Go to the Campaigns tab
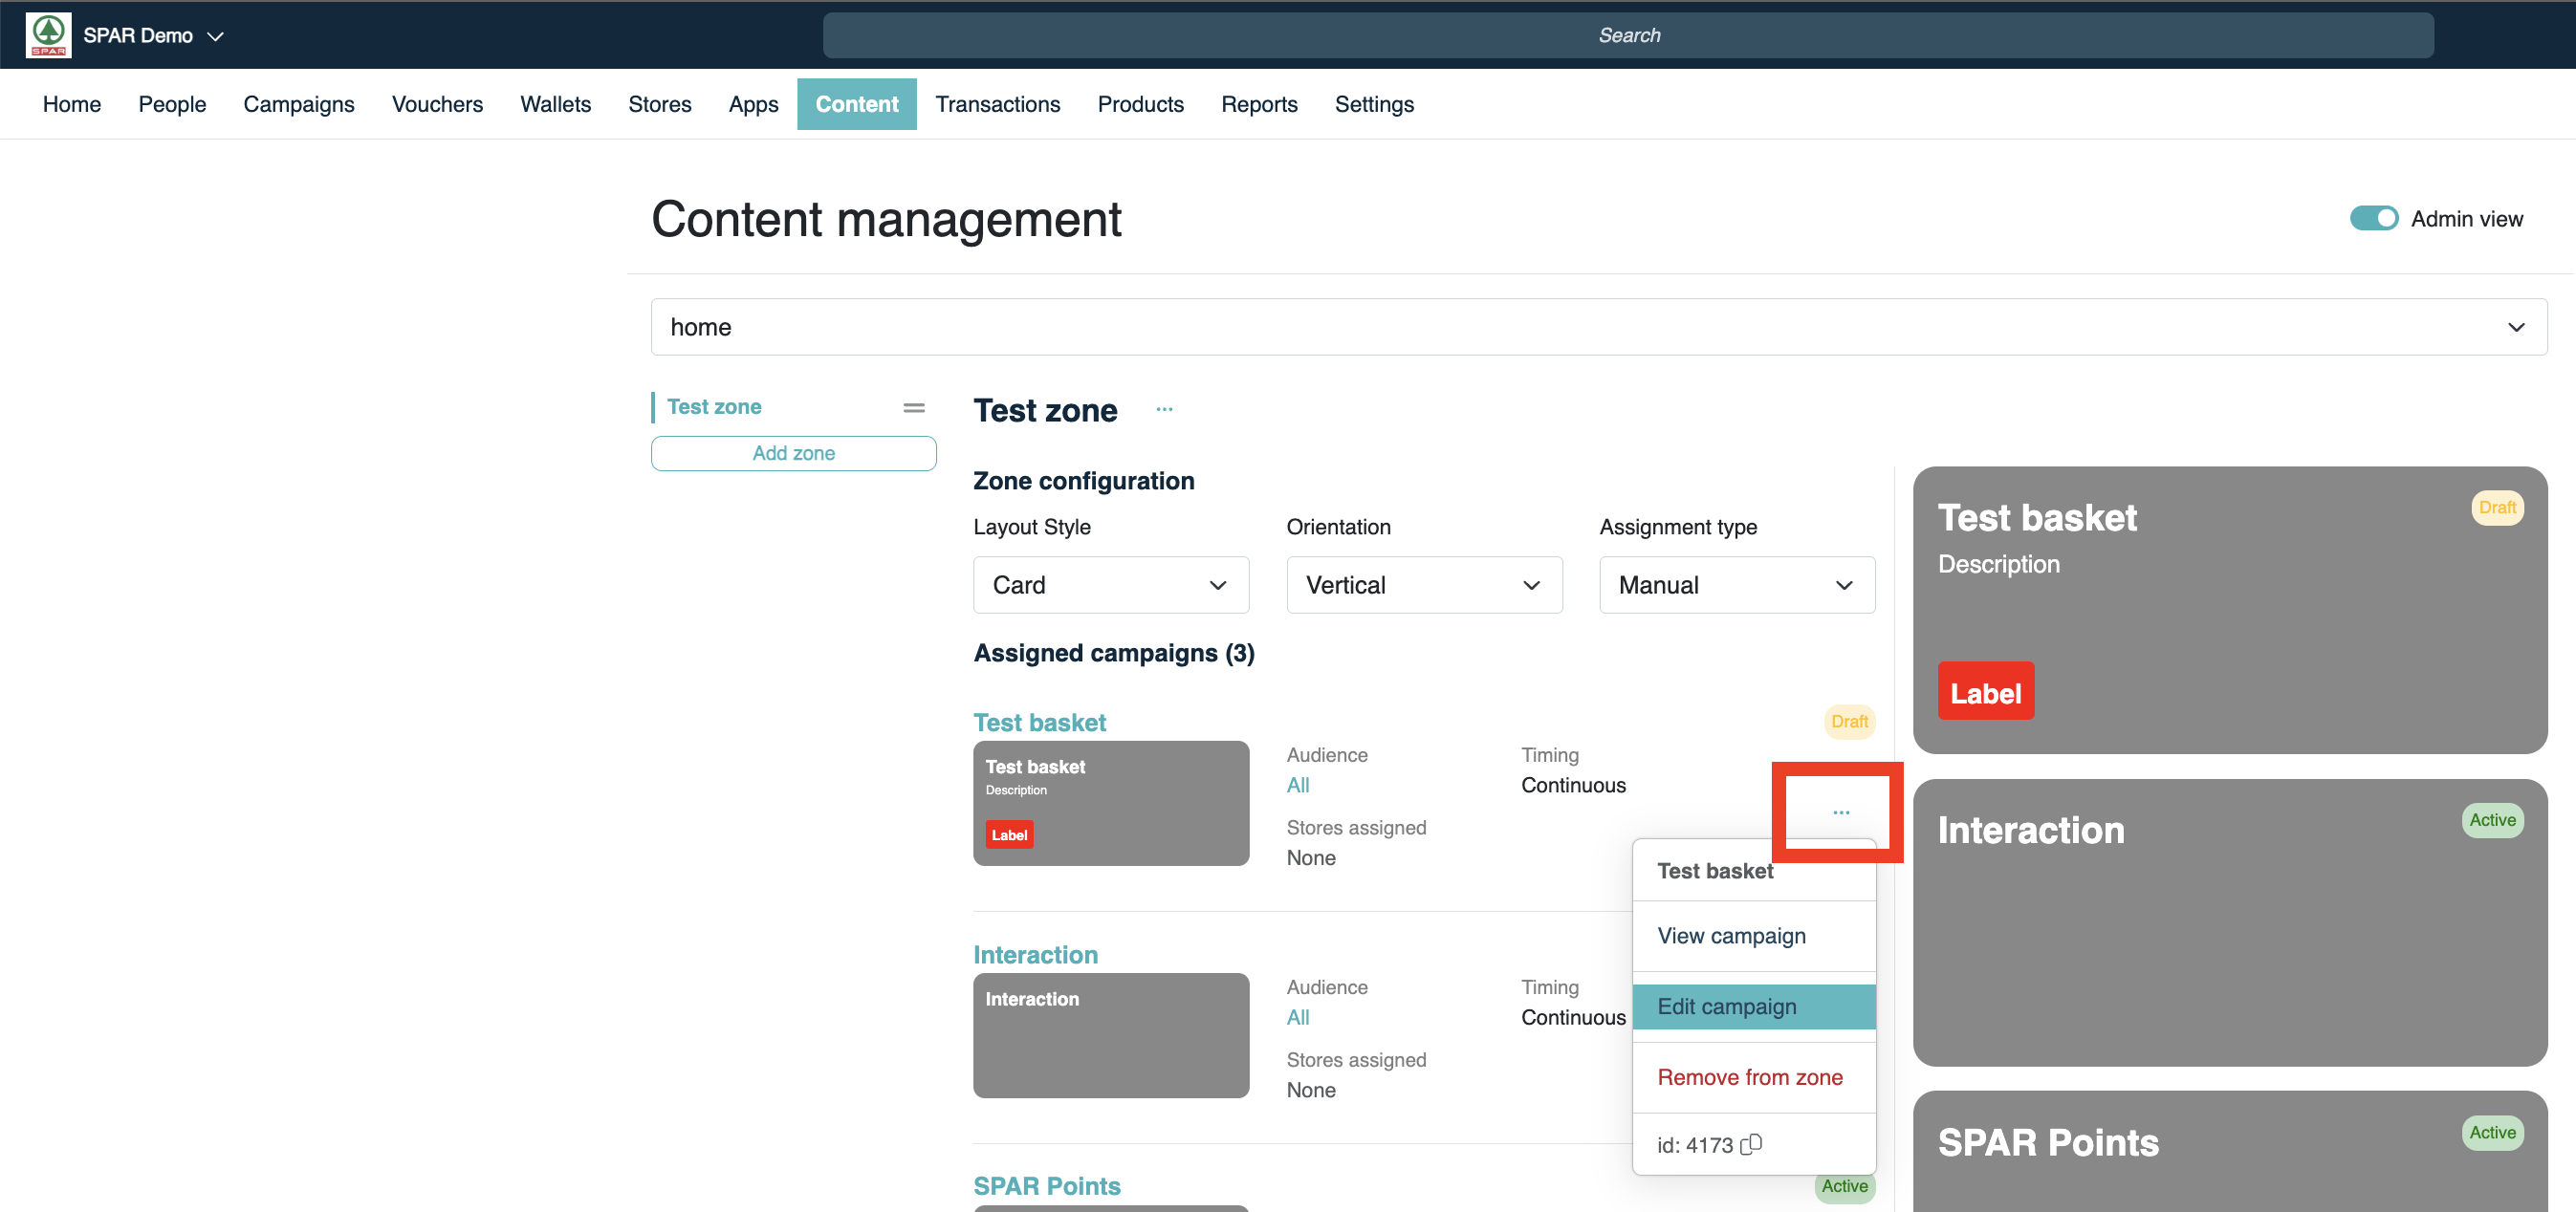Viewport: 2576px width, 1212px height. (298, 104)
